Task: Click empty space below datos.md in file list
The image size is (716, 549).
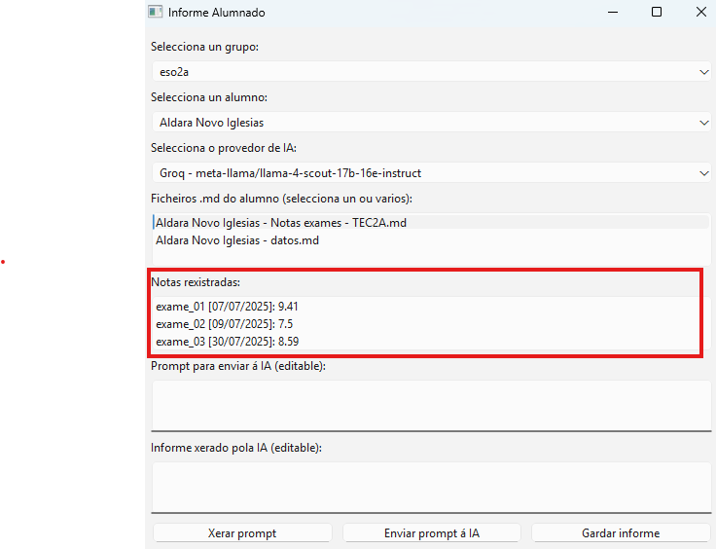Action: tap(431, 256)
